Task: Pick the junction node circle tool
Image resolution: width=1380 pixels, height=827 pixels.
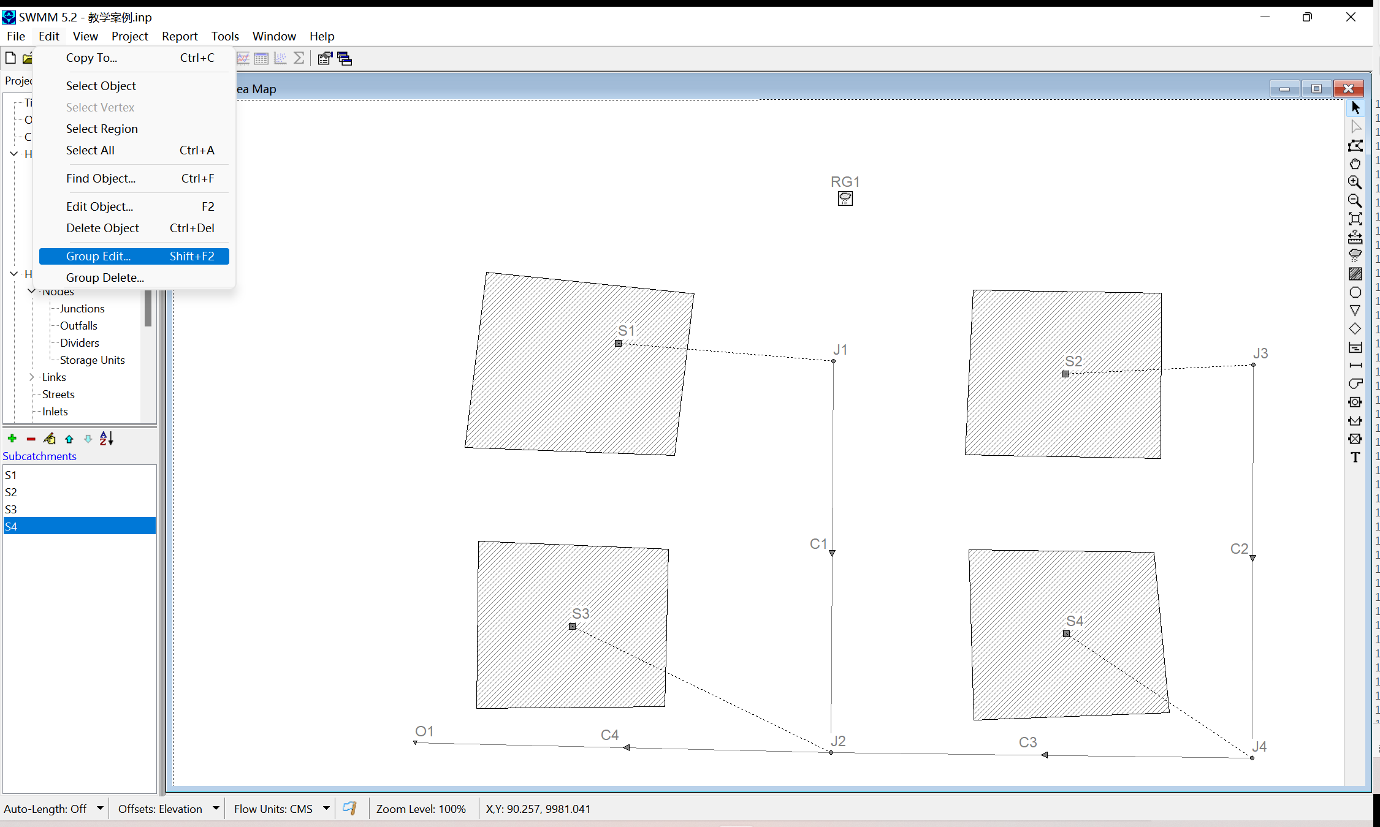Action: click(x=1355, y=292)
